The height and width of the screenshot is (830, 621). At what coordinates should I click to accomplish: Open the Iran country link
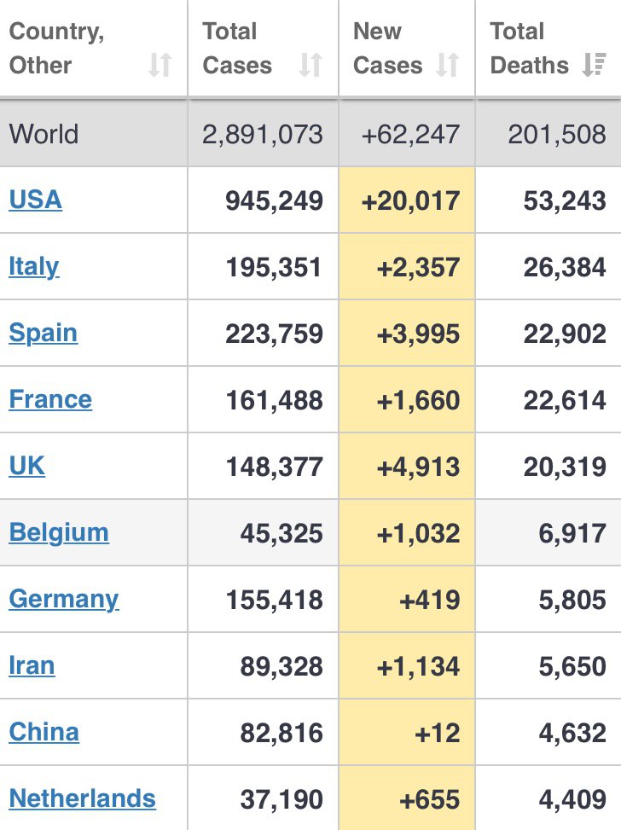32,666
